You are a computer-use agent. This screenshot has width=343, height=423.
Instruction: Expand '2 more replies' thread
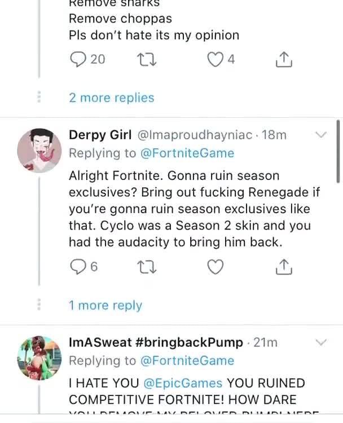tap(111, 98)
